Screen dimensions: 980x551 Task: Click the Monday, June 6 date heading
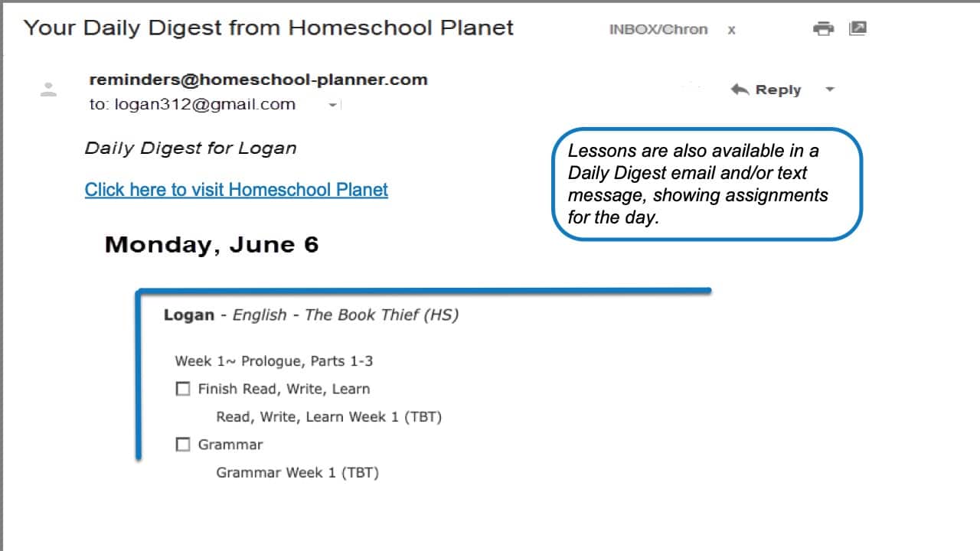[211, 245]
